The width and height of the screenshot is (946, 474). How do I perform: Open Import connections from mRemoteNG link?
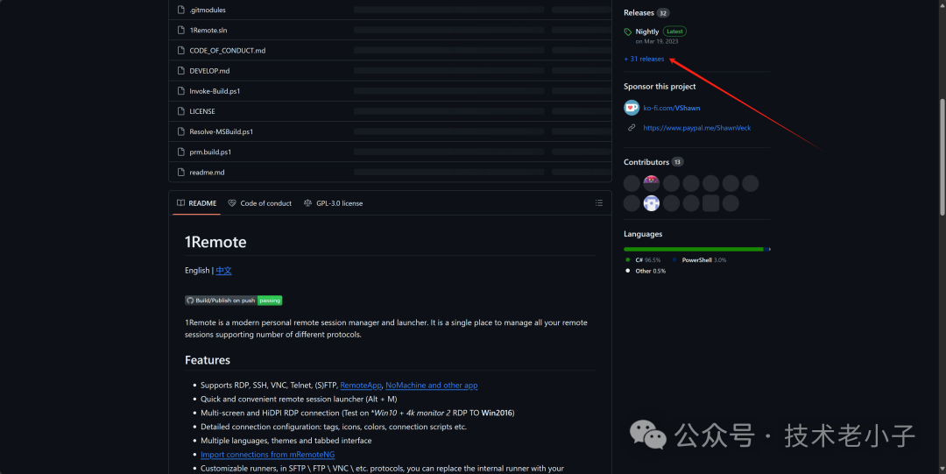coord(267,455)
